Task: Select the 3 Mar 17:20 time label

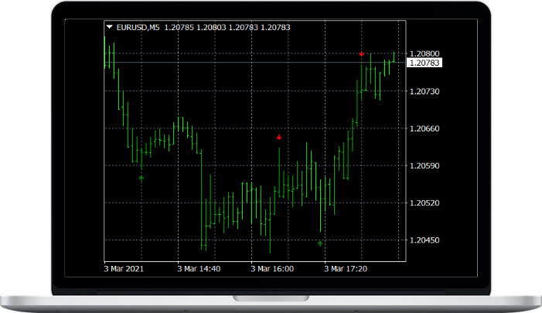Action: tap(346, 269)
